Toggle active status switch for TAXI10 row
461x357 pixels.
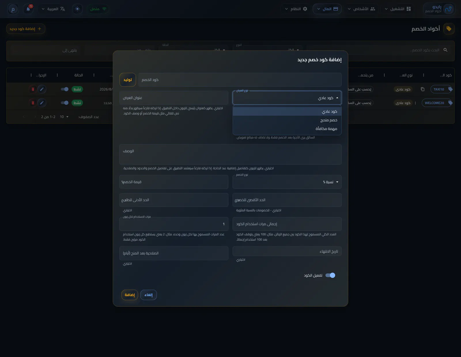click(x=65, y=89)
